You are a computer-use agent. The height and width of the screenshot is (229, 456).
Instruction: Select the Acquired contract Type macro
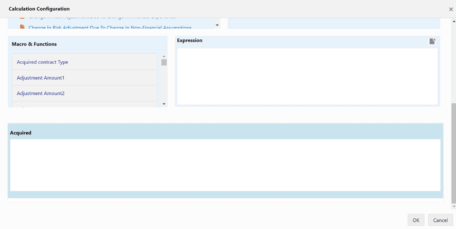[42, 62]
